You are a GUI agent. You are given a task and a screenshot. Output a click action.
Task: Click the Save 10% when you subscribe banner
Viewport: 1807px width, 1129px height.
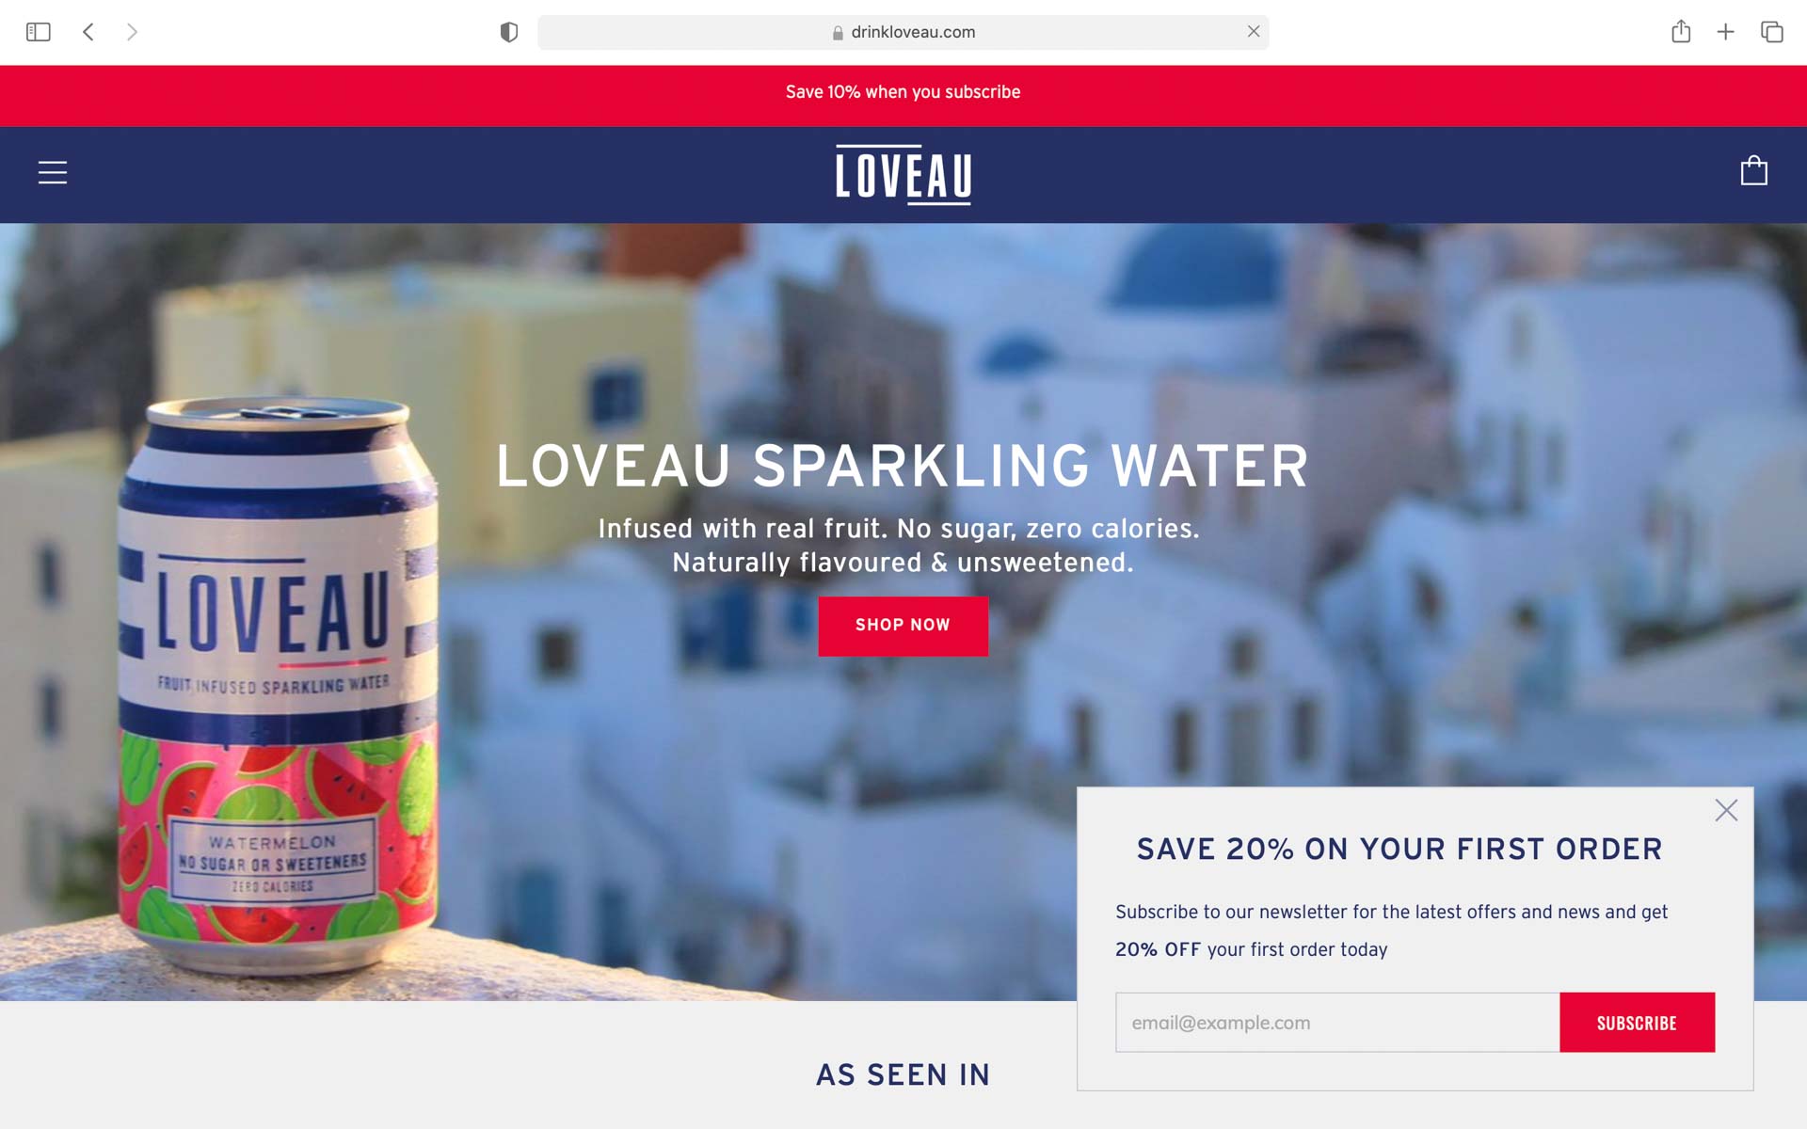[903, 92]
